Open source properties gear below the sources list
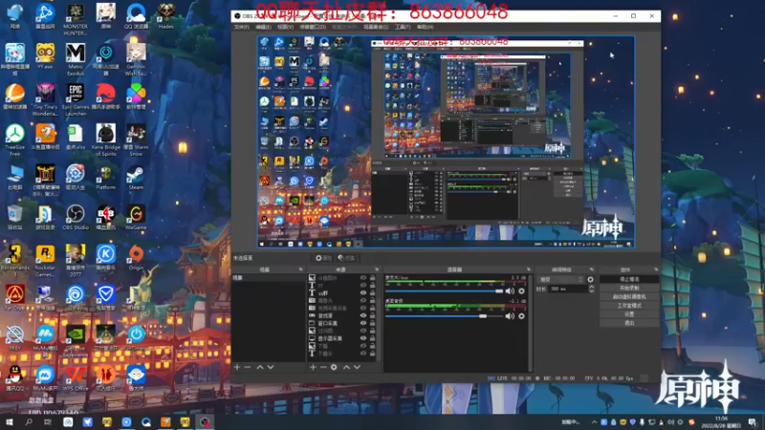This screenshot has height=430, width=765. [x=334, y=367]
